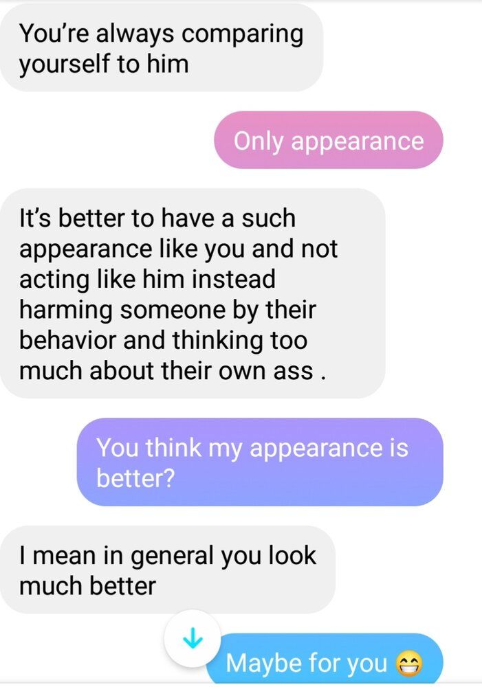The image size is (482, 687).
Task: Tap the line 'behavior and thinking too'
Action: click(x=163, y=341)
